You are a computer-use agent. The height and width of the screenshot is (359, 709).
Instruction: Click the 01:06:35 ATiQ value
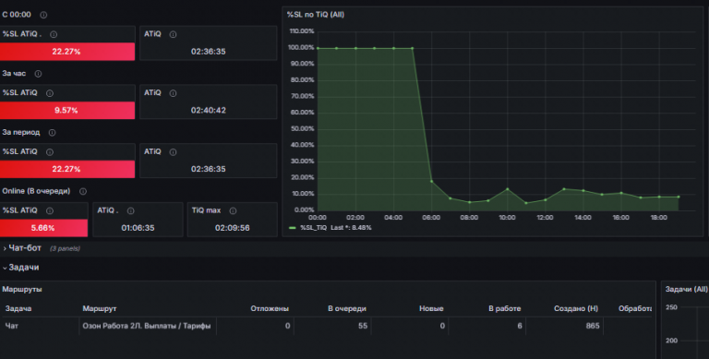tap(138, 228)
